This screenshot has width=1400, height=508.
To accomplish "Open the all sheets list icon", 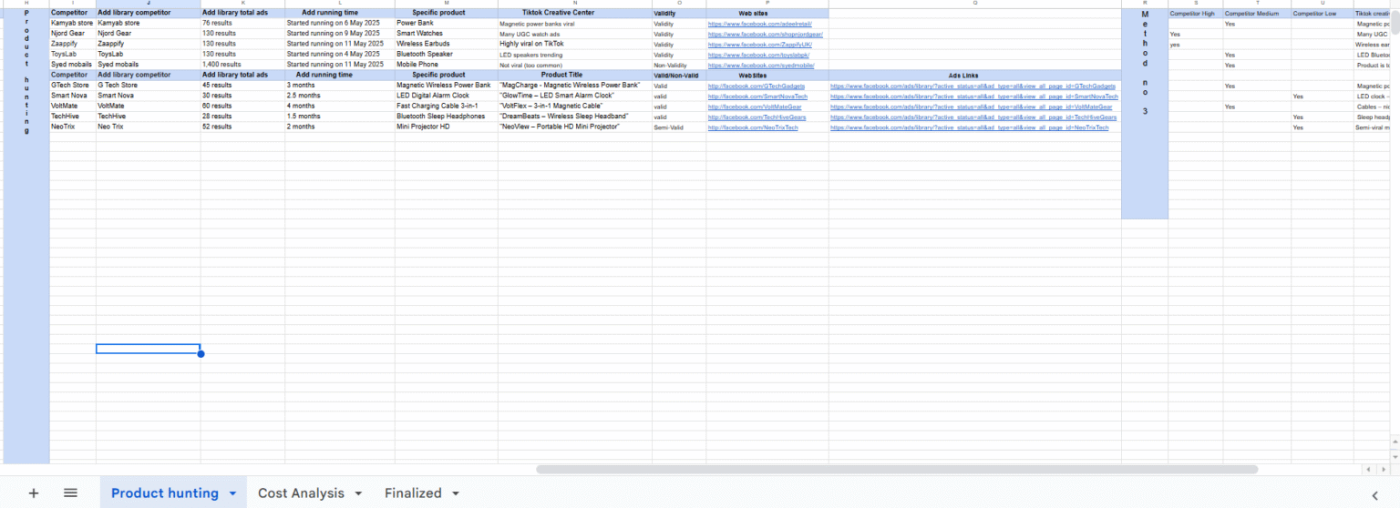I will (x=70, y=493).
